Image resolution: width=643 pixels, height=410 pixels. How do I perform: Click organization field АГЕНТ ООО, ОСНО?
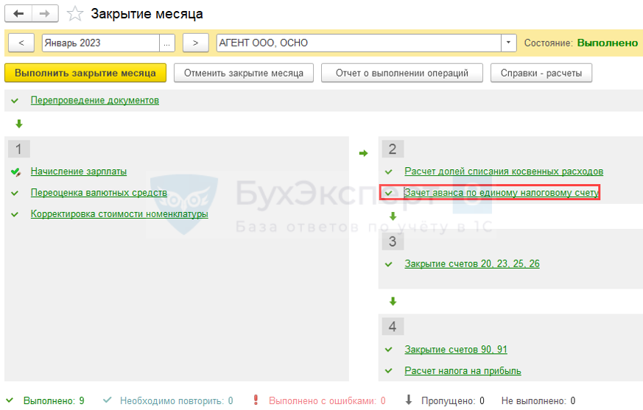359,43
